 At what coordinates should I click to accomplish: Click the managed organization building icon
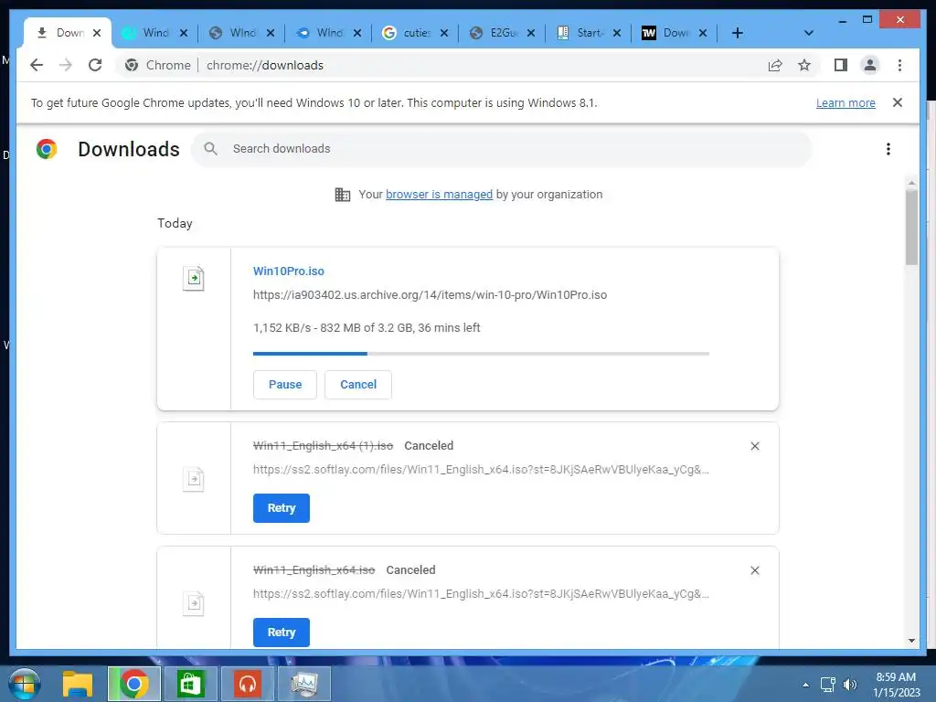point(342,195)
